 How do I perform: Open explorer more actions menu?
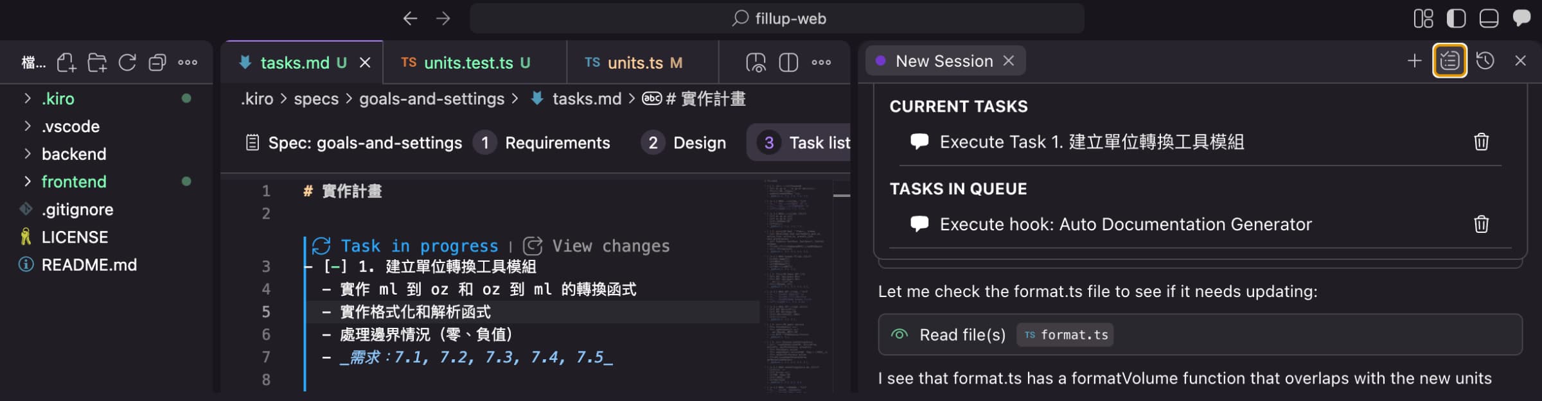[x=188, y=62]
